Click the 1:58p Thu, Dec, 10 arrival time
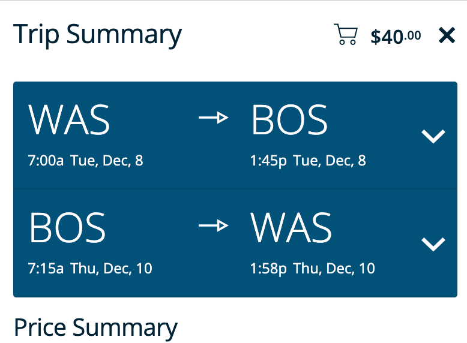 point(312,268)
